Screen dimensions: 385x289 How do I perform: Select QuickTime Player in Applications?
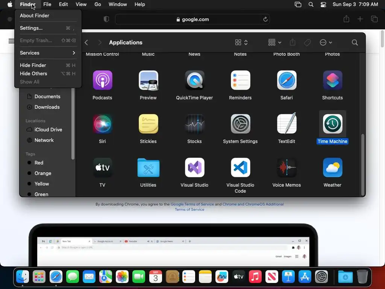pyautogui.click(x=194, y=80)
